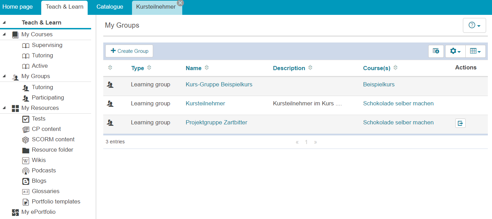Open the settings gear dropdown
Screen dimensions: 492x219
455,51
